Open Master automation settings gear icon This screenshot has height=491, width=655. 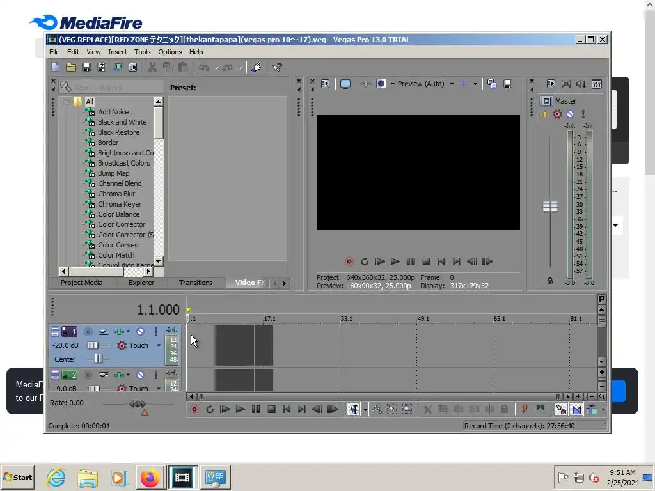[x=557, y=114]
